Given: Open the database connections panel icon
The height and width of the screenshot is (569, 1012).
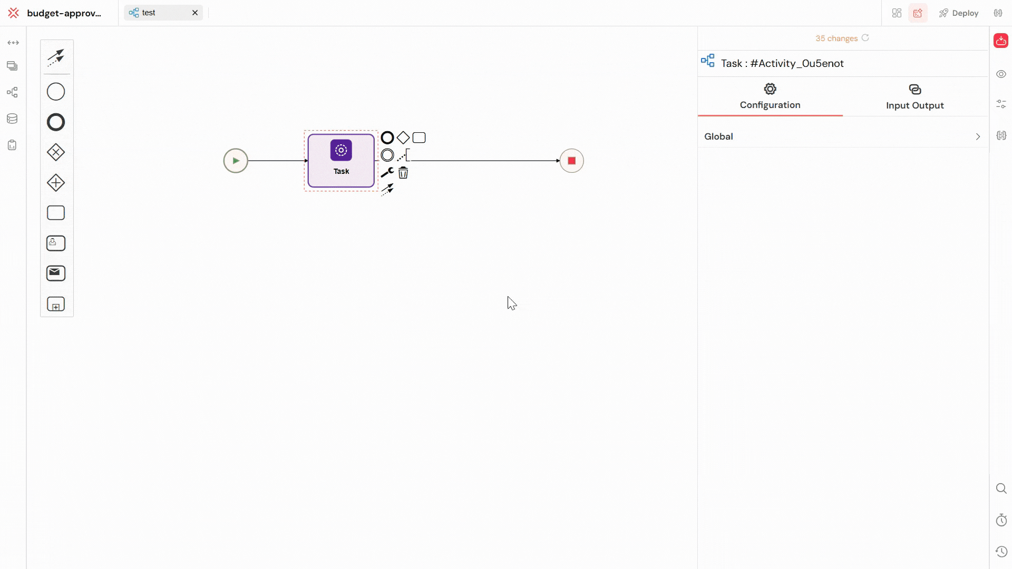Looking at the screenshot, I should pyautogui.click(x=12, y=119).
